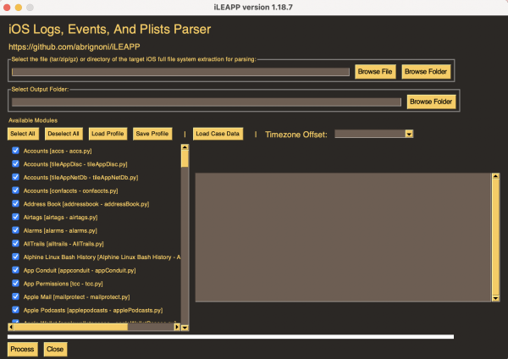This screenshot has height=359, width=508.
Task: Uncheck Accounts tileAppNetDb module checkbox
Action: [15, 177]
